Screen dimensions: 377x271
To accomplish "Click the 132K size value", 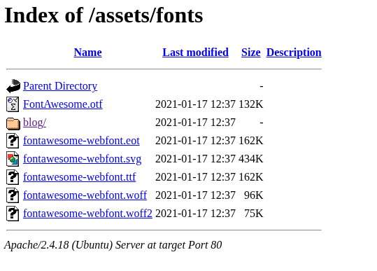I will point(251,104).
